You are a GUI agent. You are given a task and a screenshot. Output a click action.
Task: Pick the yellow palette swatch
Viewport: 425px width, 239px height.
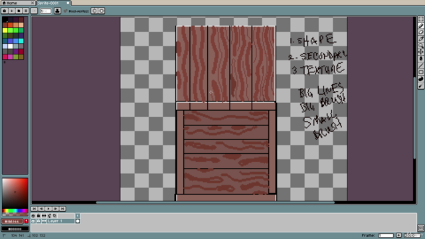pos(5,30)
